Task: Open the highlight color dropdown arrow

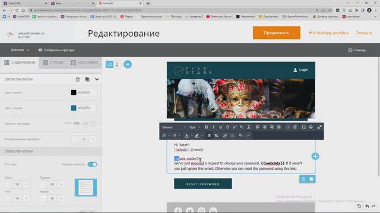Action: 202,135
